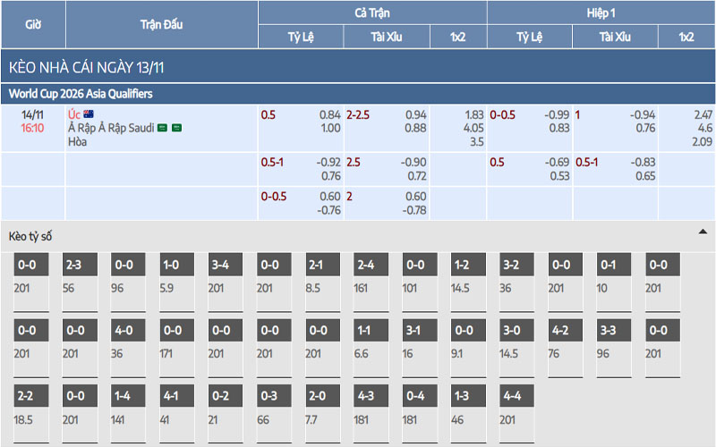Open the Úc team link
Screen dimensions: 716x447
(x=73, y=114)
